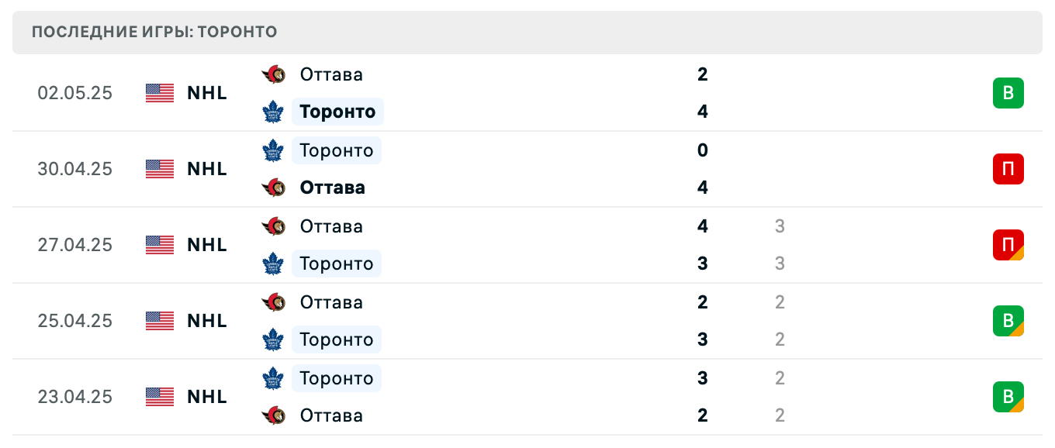Click the red П badge for the 30.04.25 loss

[x=1008, y=169]
